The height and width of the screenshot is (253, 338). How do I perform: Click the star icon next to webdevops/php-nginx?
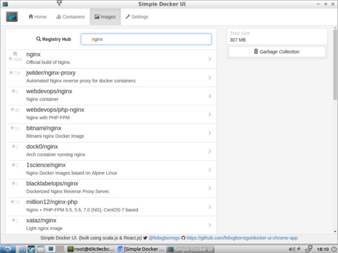12,109
